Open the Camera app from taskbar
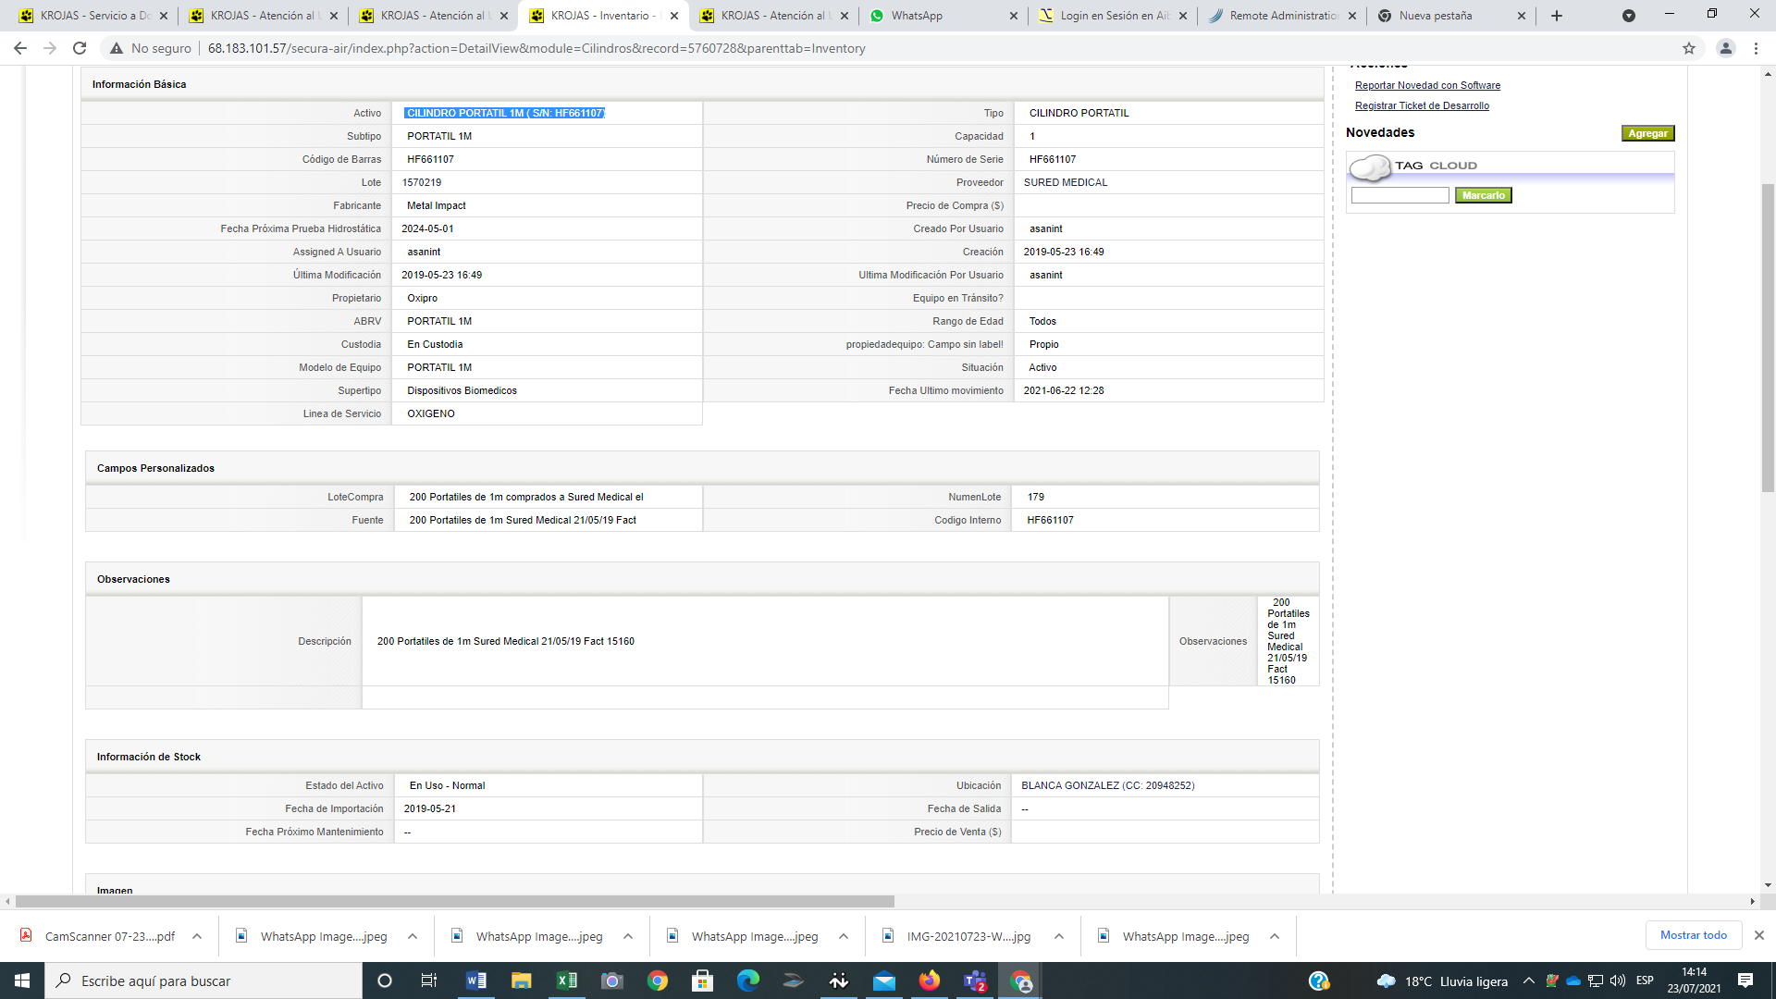Viewport: 1776px width, 999px height. 612,980
